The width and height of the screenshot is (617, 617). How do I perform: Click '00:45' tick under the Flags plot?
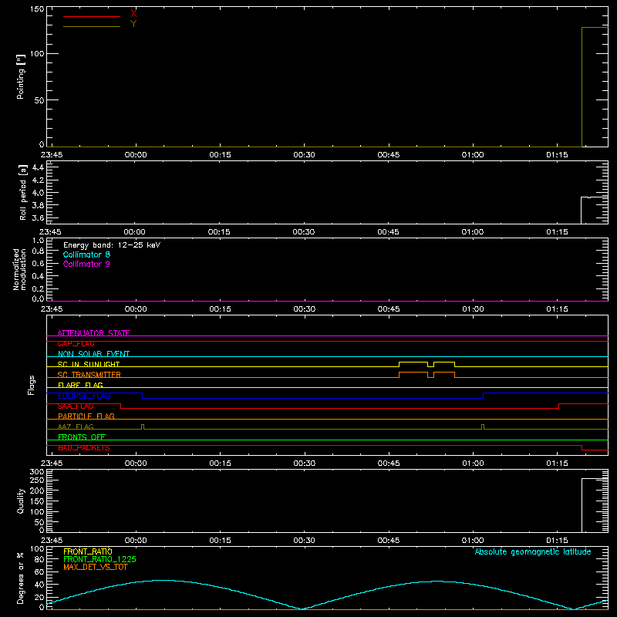pyautogui.click(x=389, y=464)
